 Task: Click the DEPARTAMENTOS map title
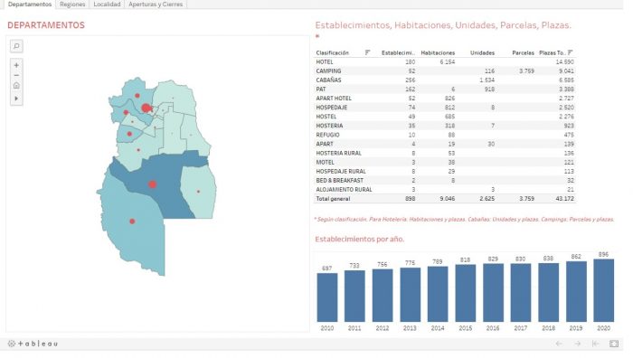click(x=46, y=25)
